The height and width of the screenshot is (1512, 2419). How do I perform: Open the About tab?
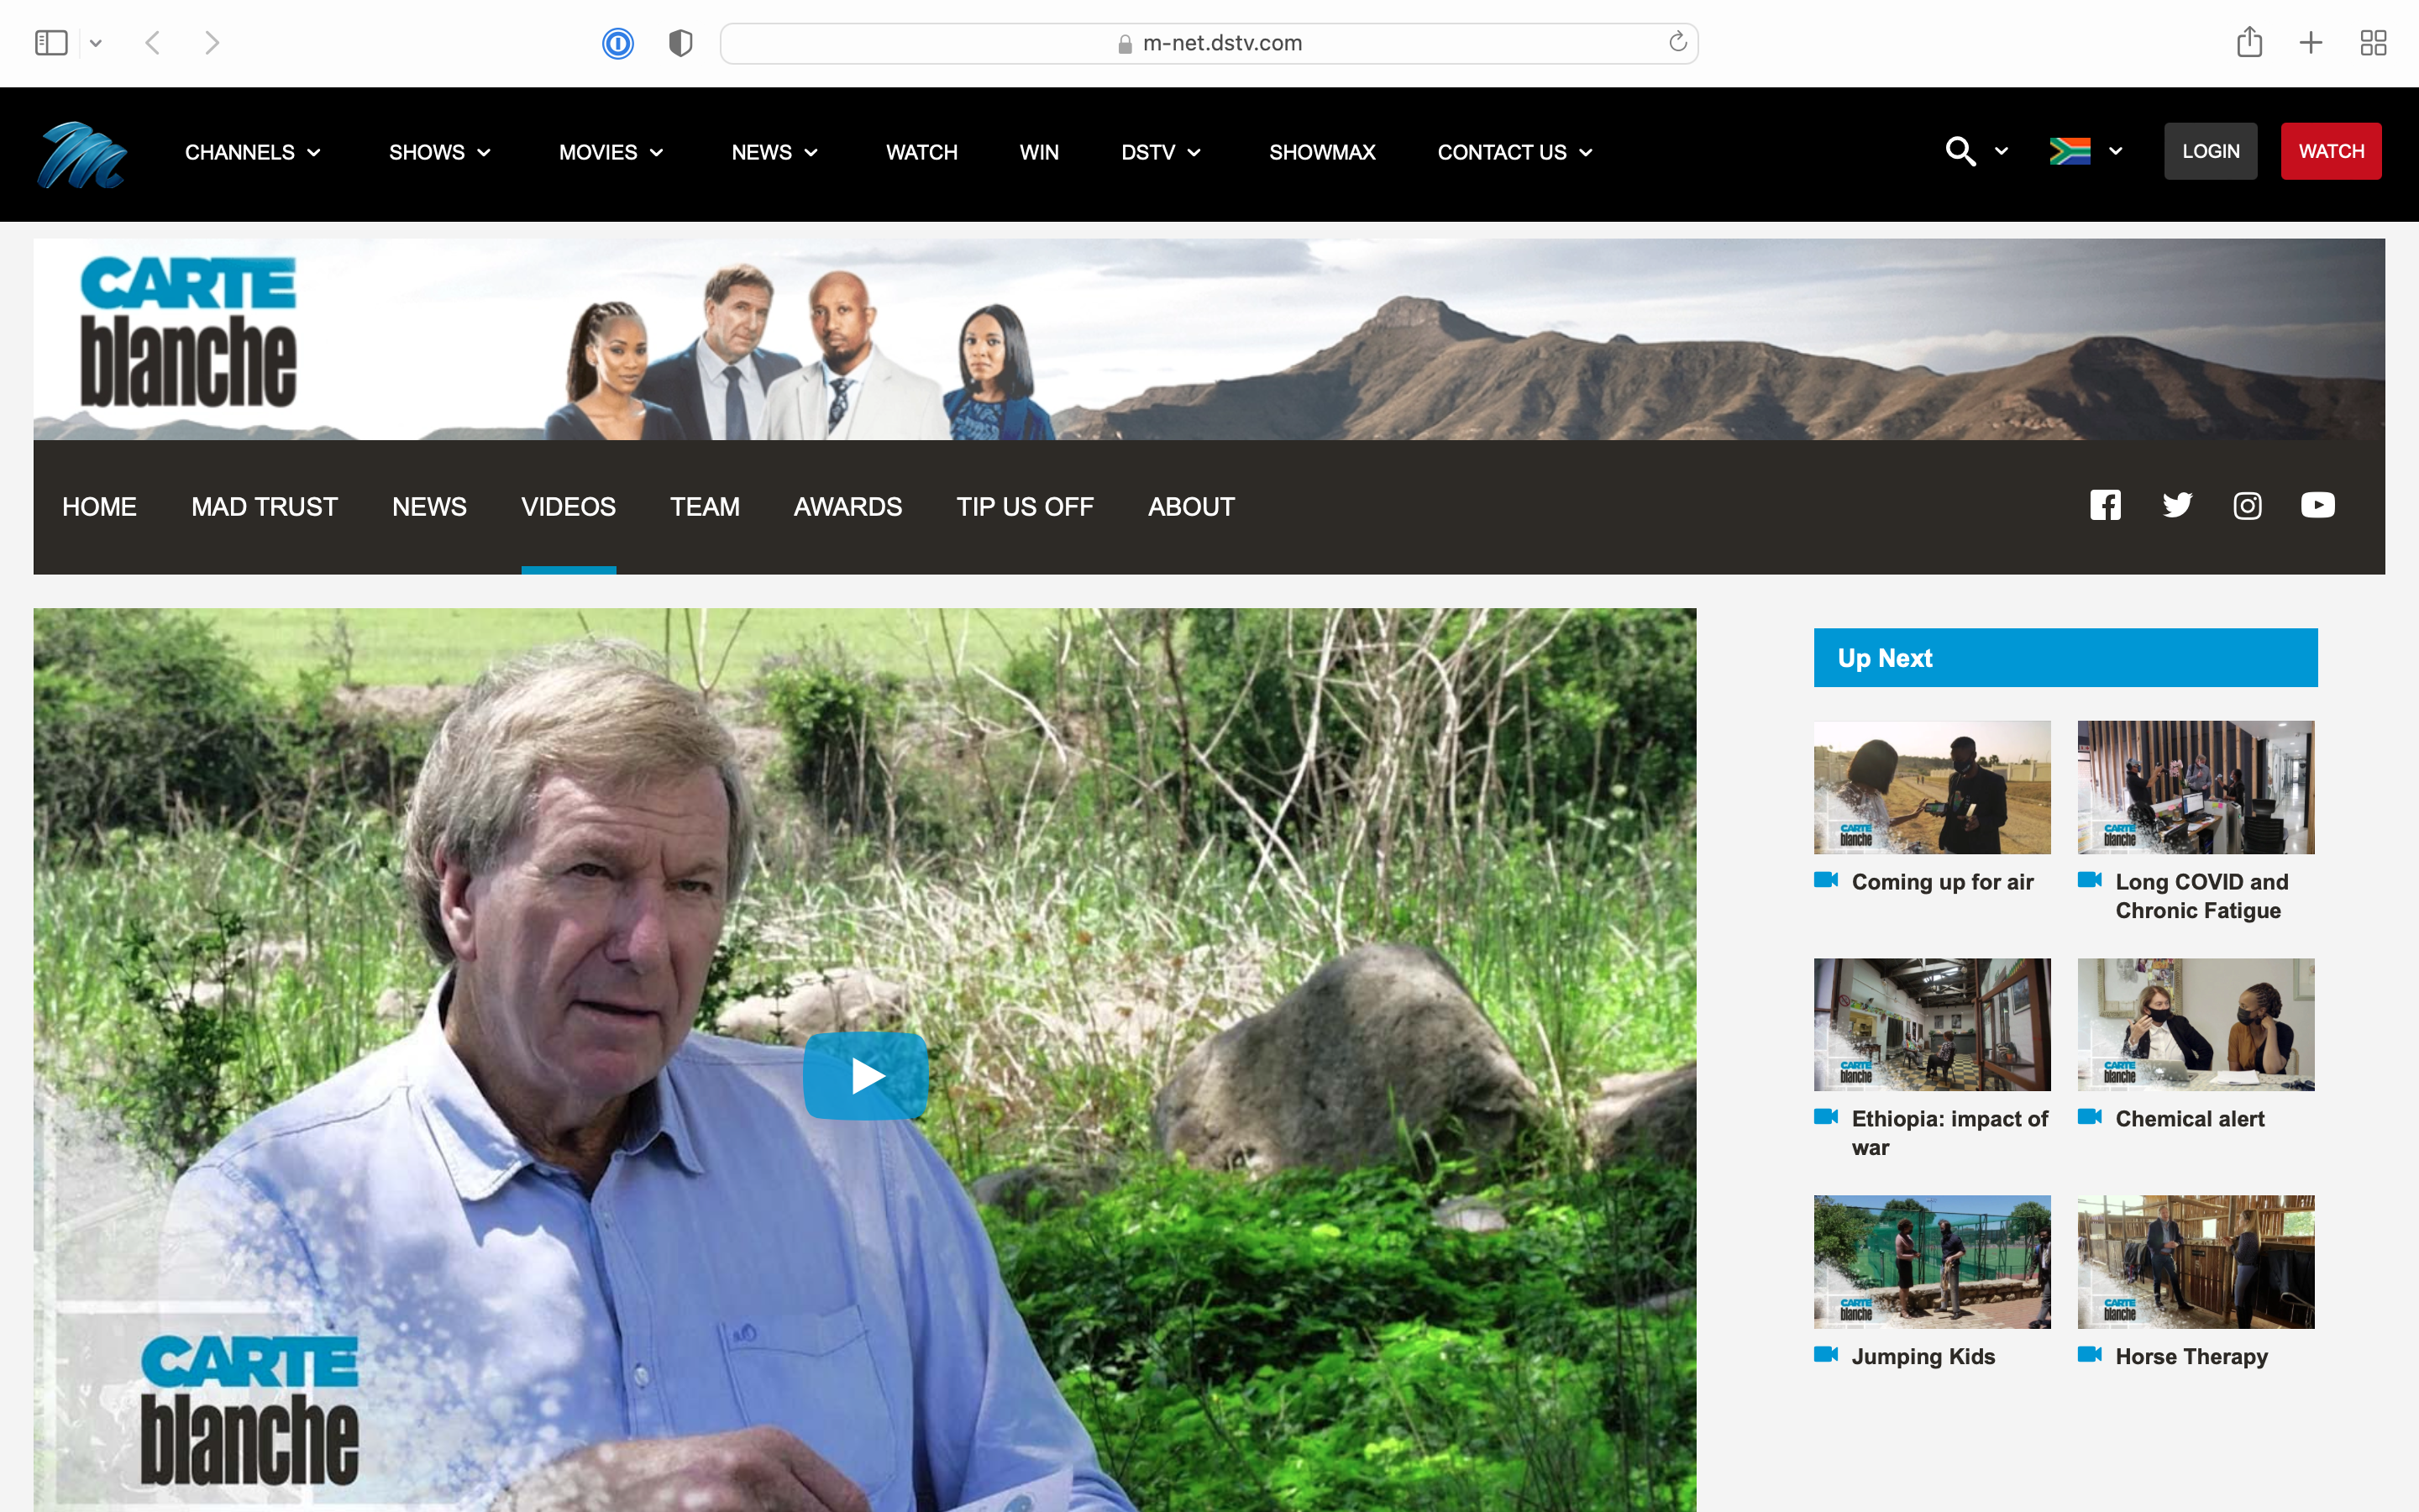pos(1190,507)
